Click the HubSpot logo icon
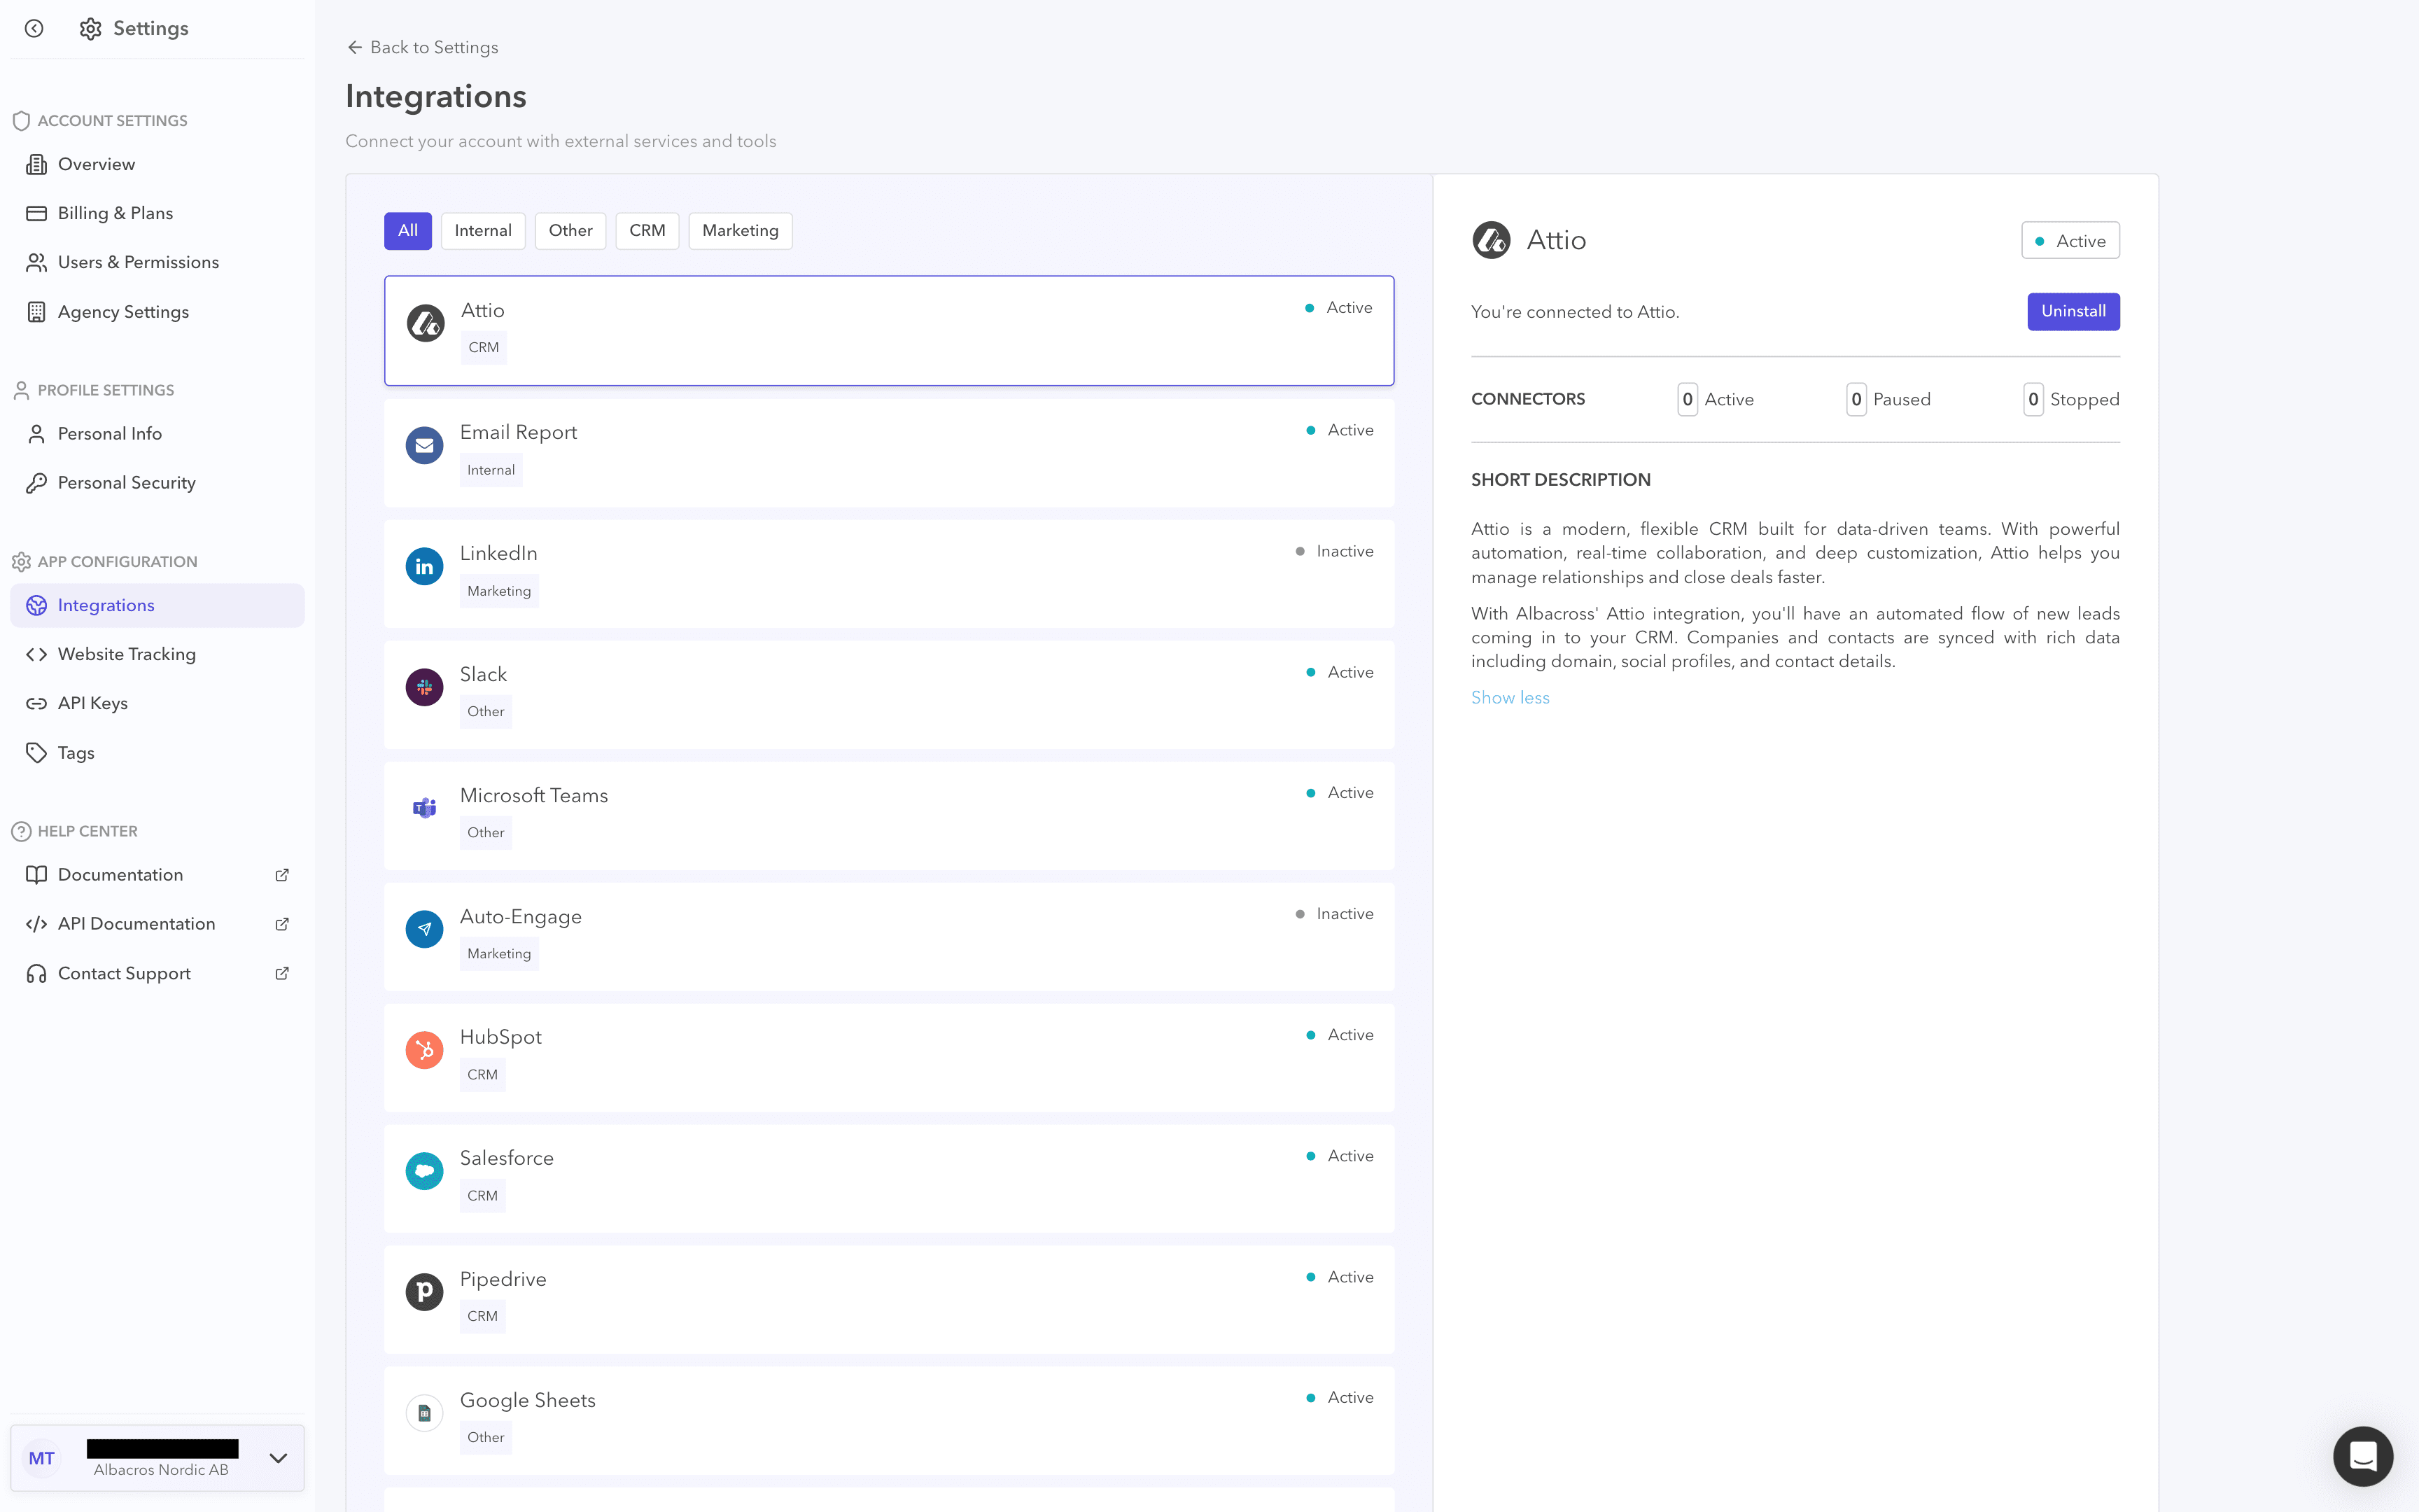Viewport: 2419px width, 1512px height. click(424, 1050)
